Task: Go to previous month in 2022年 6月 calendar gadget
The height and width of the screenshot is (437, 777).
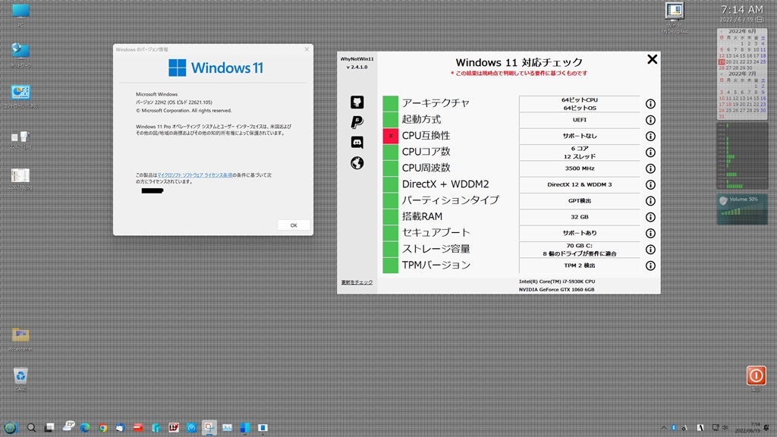Action: (x=722, y=31)
